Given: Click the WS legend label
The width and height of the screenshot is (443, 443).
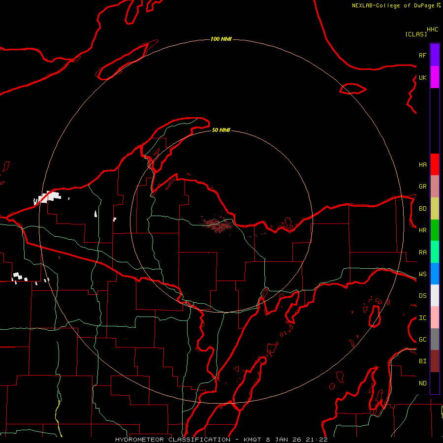Looking at the screenshot, I should point(422,274).
